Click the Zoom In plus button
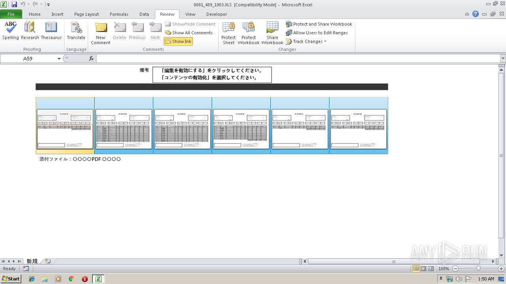 [501, 269]
